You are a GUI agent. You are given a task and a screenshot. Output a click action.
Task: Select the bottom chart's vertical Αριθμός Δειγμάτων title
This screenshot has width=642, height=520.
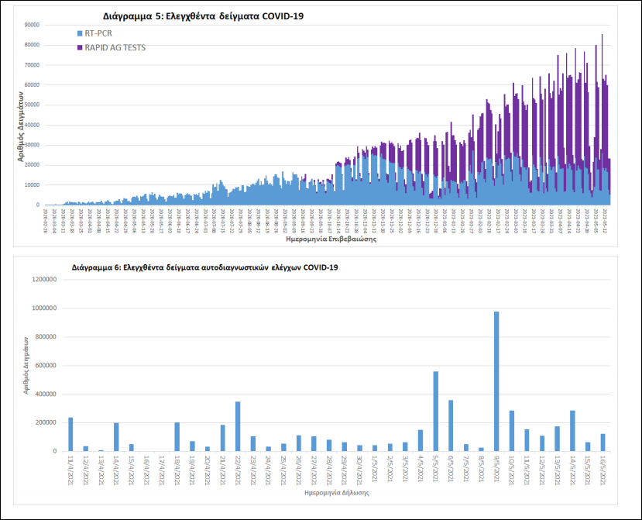click(27, 365)
